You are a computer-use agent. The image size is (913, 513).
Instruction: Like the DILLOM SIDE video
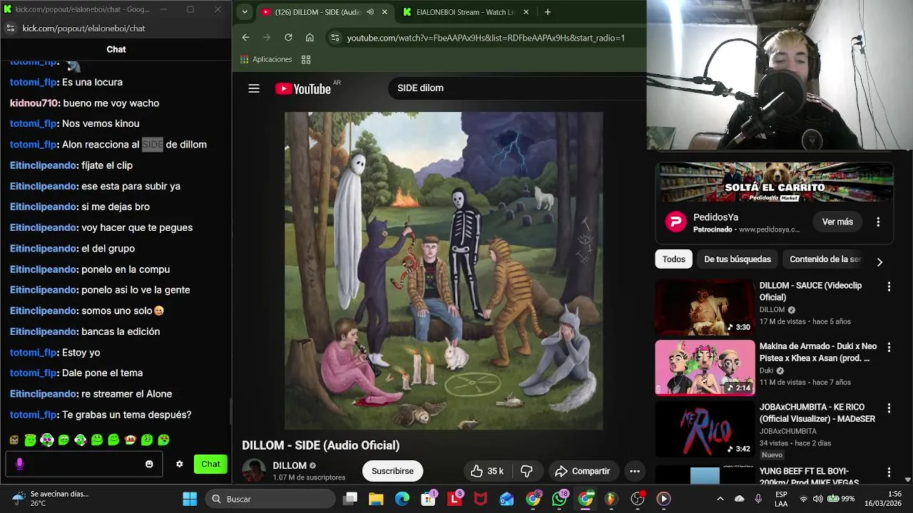tap(487, 471)
